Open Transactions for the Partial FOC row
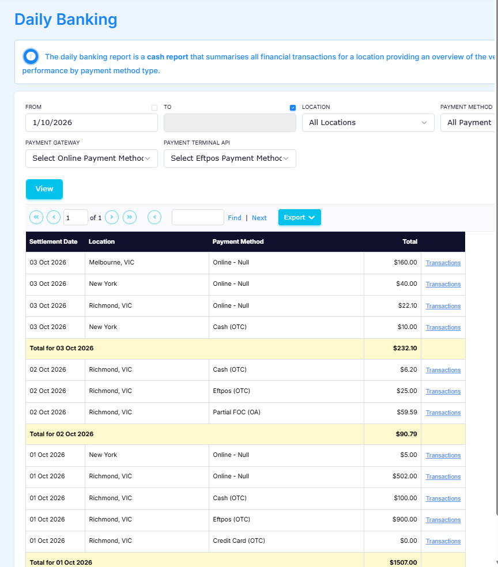Image resolution: width=498 pixels, height=567 pixels. click(443, 413)
